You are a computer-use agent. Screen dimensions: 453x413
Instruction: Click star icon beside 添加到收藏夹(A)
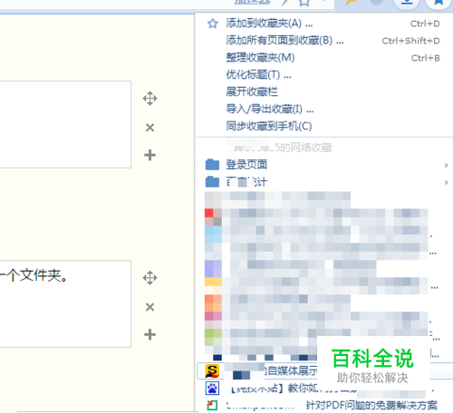(213, 24)
